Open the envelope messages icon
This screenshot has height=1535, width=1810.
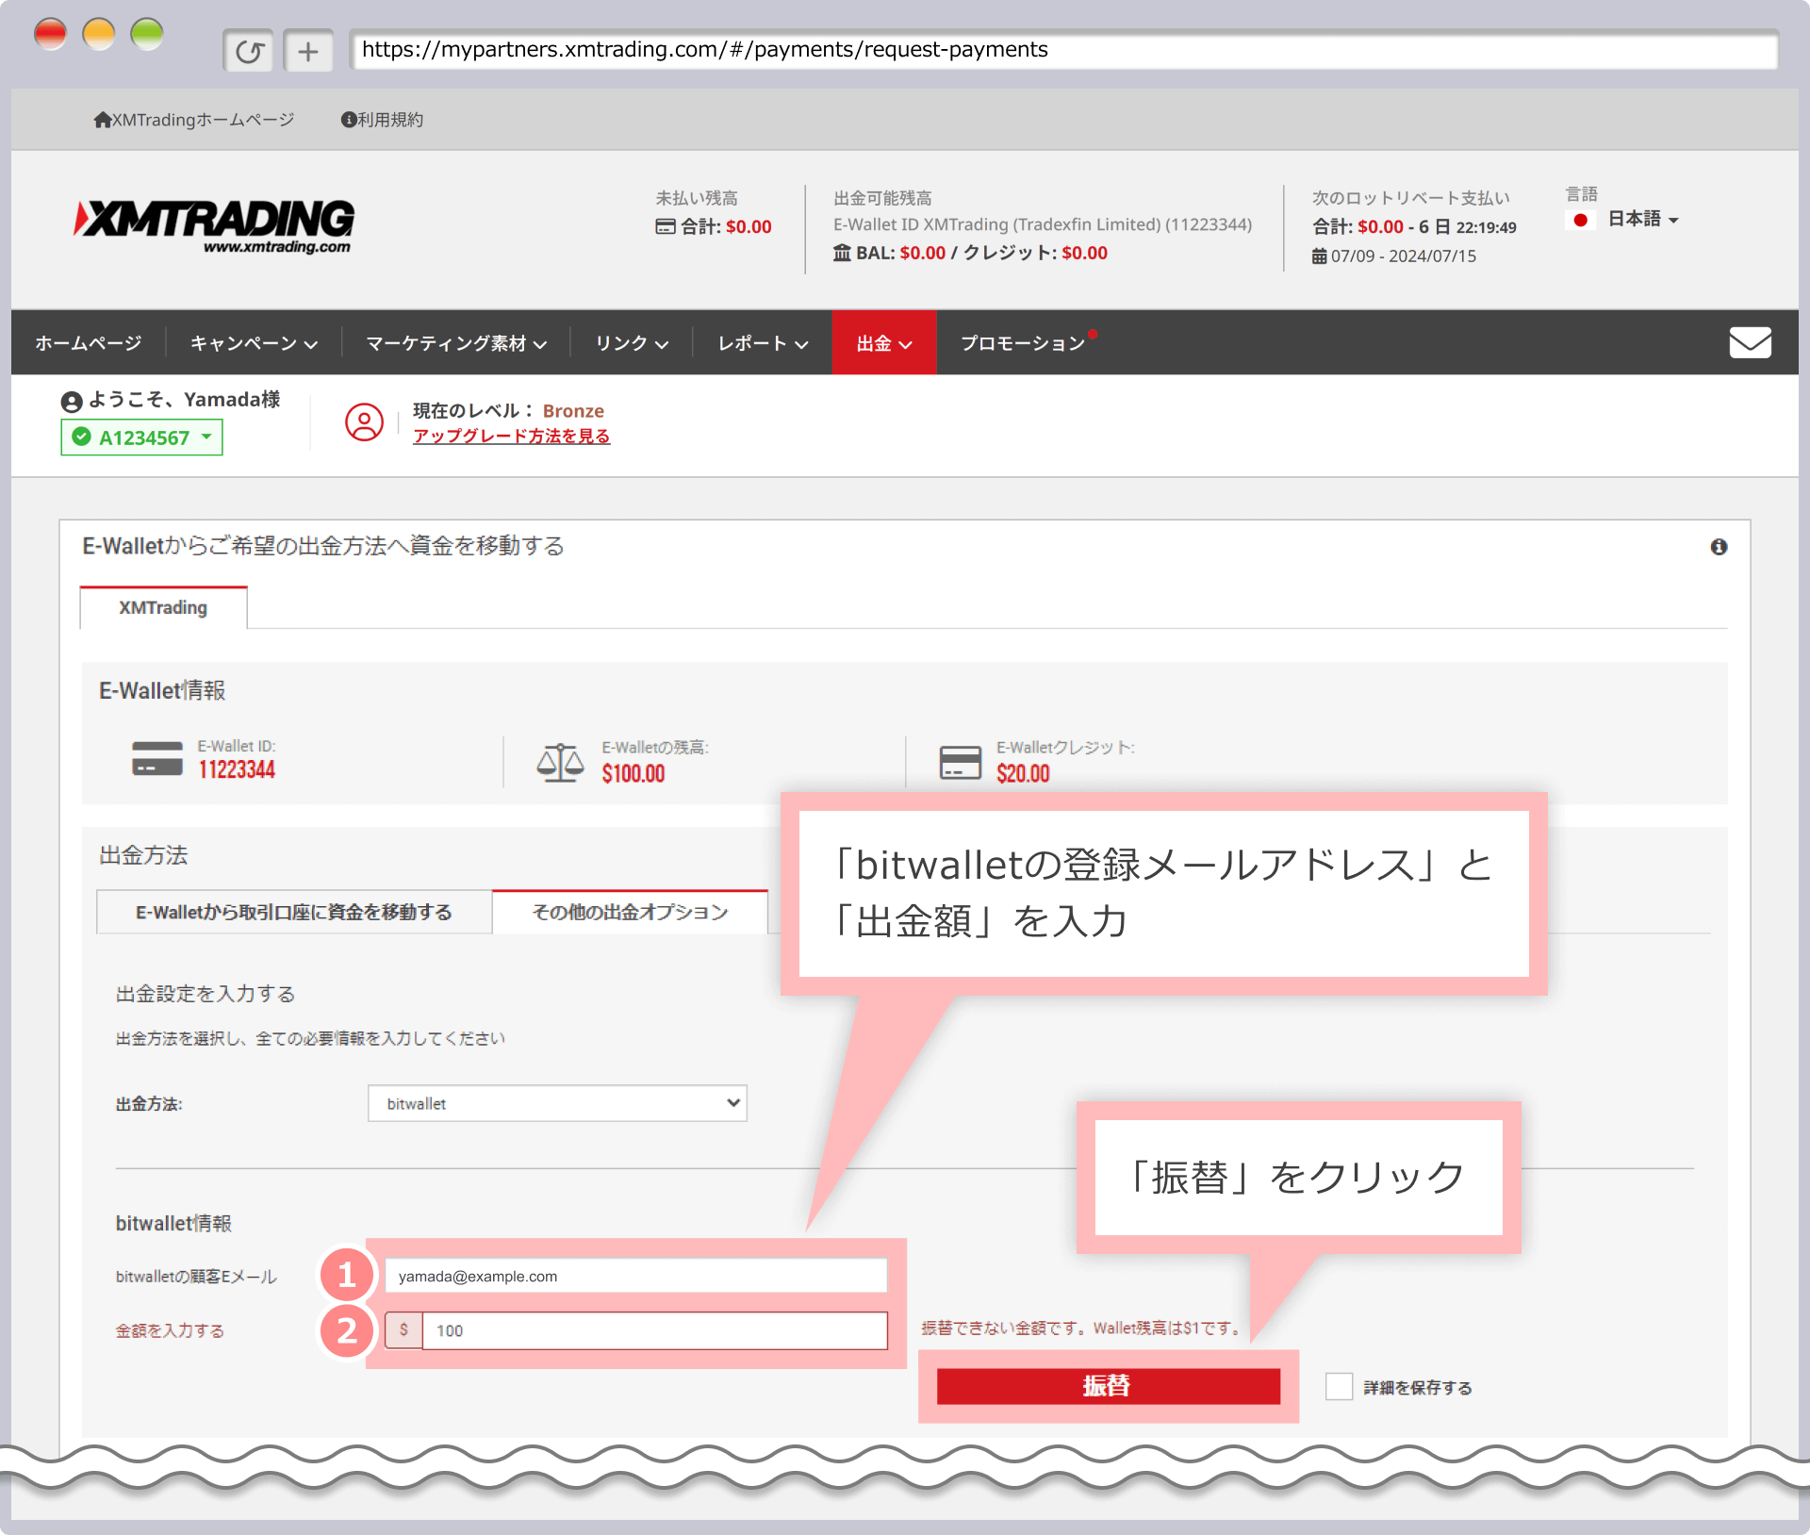coord(1750,342)
